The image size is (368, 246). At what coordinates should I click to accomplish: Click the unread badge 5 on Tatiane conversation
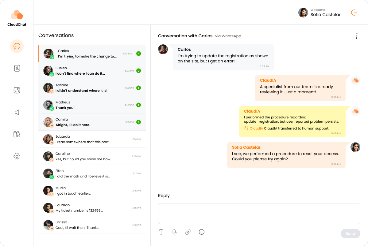(139, 88)
